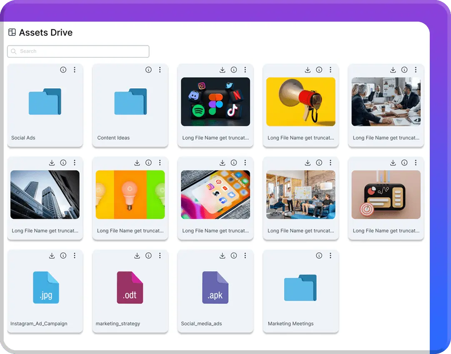Click the magnifier icon in the search bar
The height and width of the screenshot is (354, 451).
pyautogui.click(x=14, y=51)
